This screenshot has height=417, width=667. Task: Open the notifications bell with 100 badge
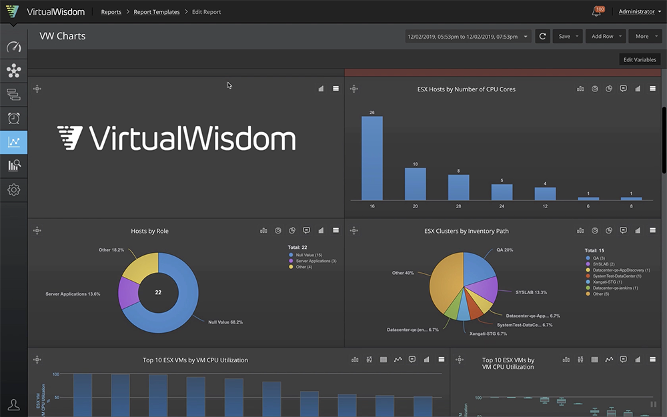[x=597, y=11]
